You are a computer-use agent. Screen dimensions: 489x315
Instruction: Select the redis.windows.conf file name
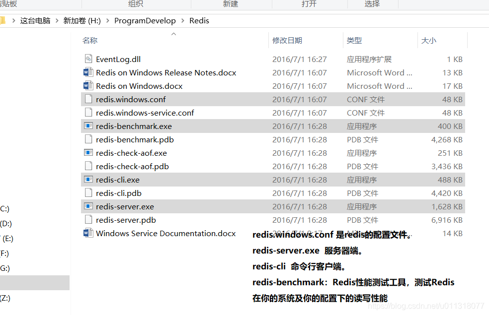coord(131,99)
